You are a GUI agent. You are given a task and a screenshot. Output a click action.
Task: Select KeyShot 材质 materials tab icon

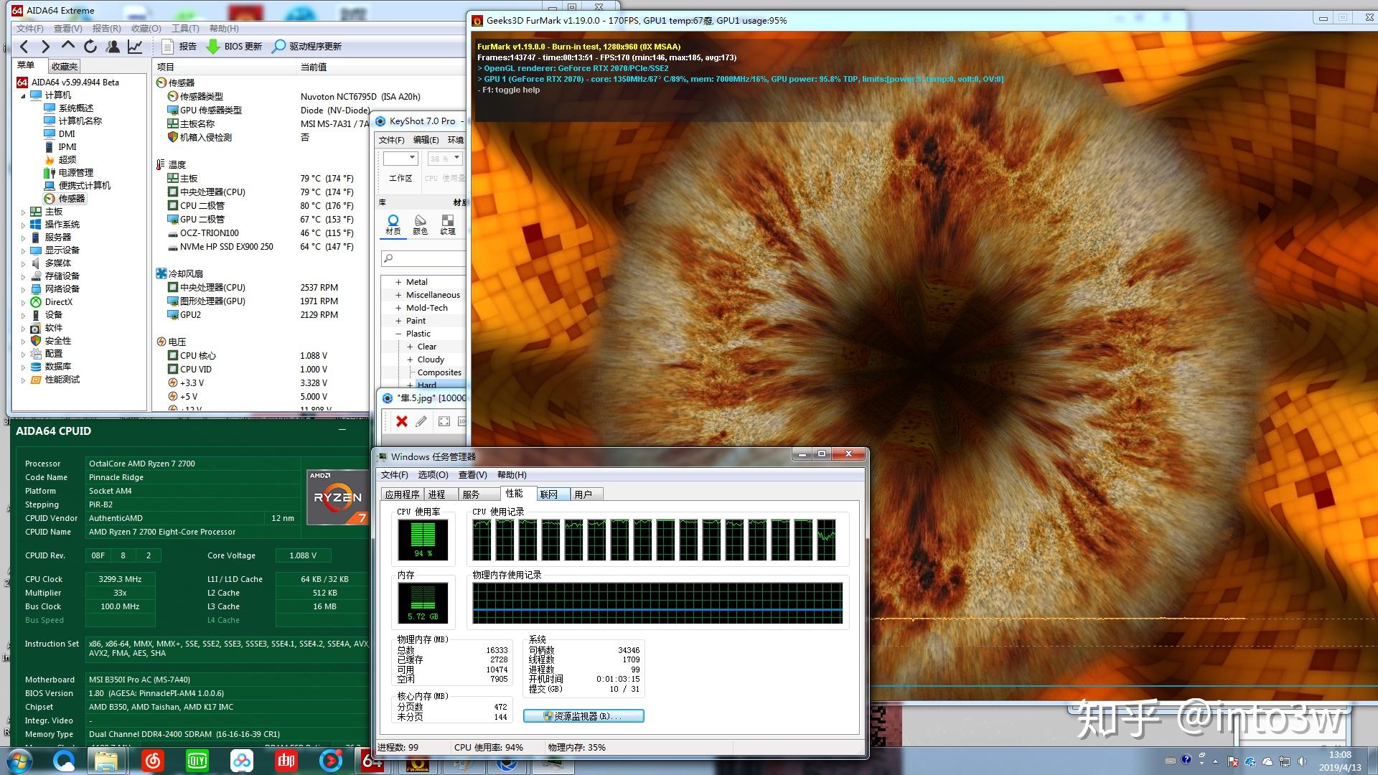(393, 225)
